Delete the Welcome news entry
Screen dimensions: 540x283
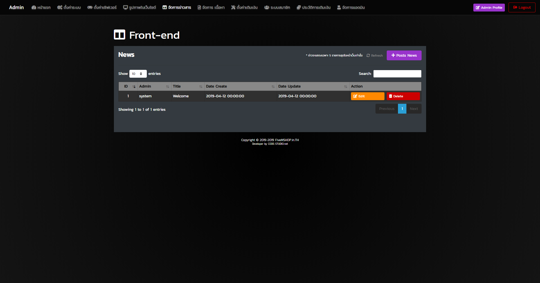click(403, 96)
